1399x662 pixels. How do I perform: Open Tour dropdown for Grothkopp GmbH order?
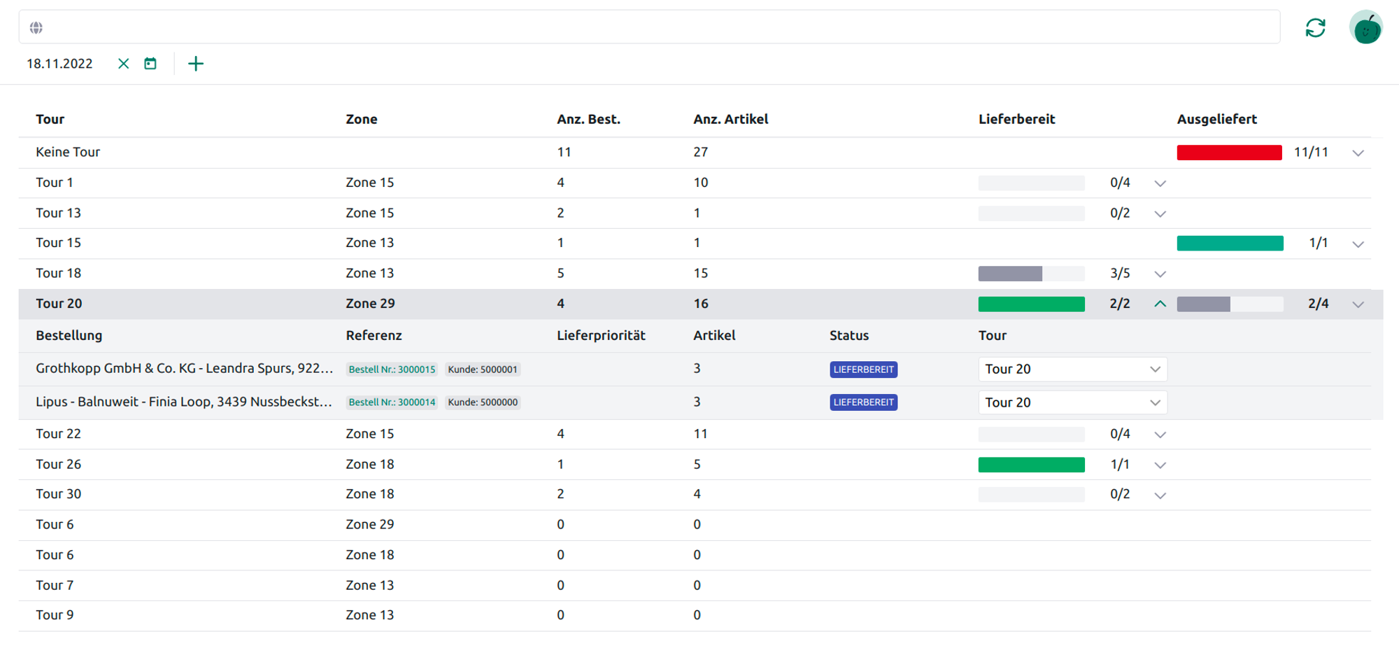pyautogui.click(x=1072, y=369)
